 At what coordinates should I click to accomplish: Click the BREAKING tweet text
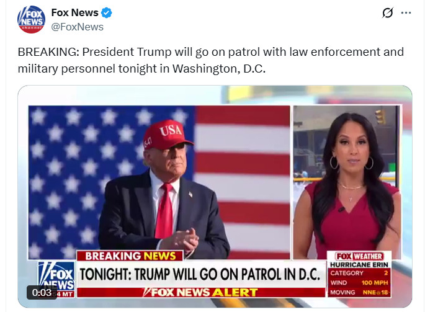[x=210, y=60]
